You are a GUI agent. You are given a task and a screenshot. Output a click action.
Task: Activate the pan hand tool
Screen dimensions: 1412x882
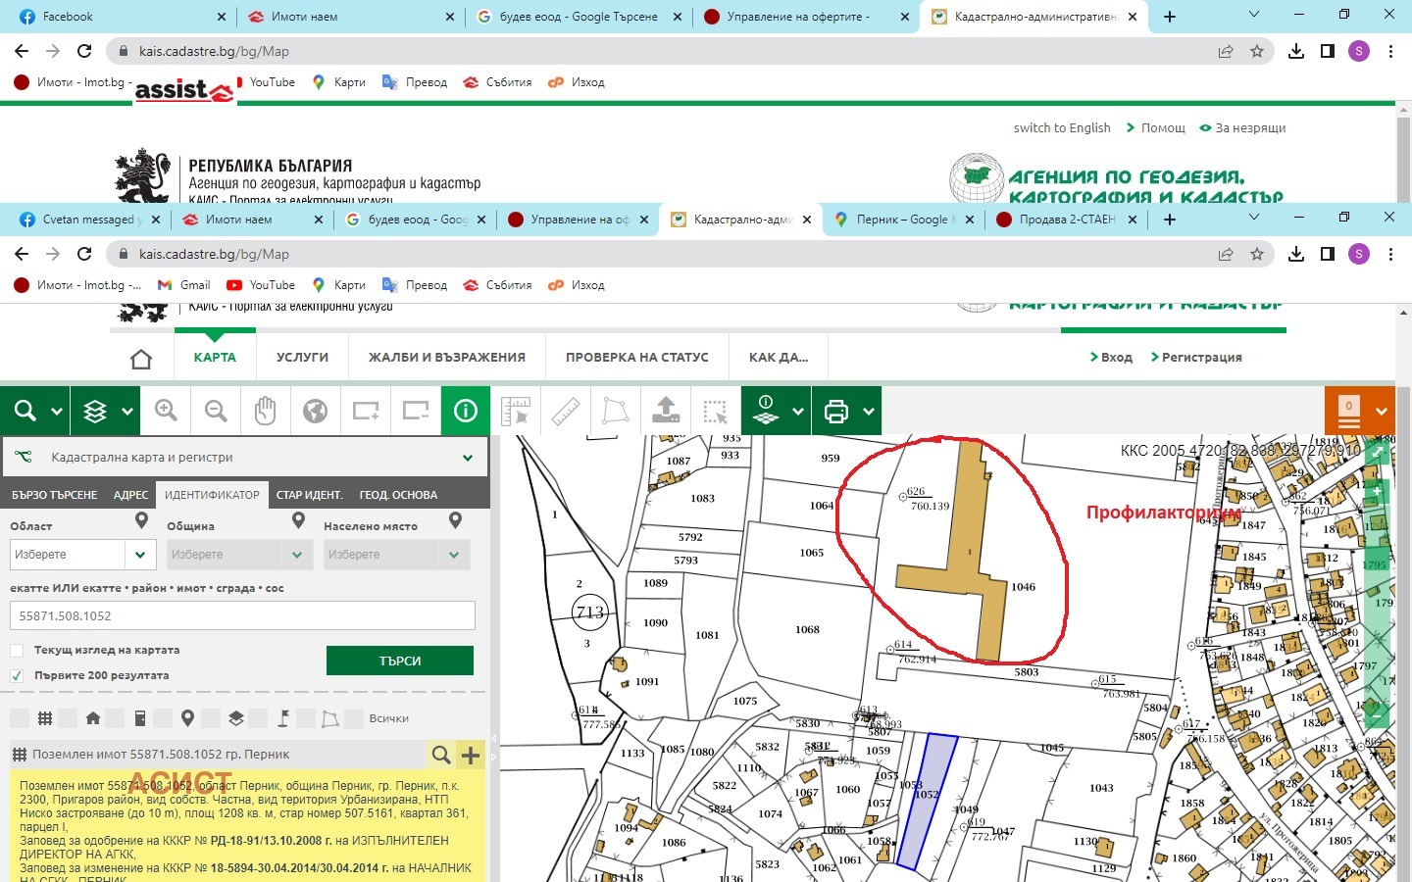[x=265, y=411]
